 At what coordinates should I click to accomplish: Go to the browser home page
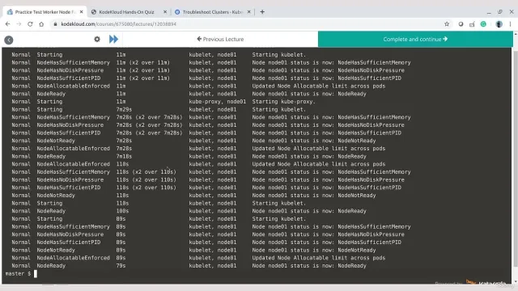pyautogui.click(x=41, y=24)
